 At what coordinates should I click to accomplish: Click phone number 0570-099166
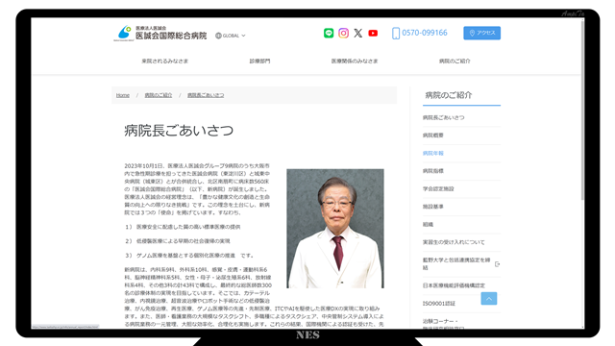(425, 33)
